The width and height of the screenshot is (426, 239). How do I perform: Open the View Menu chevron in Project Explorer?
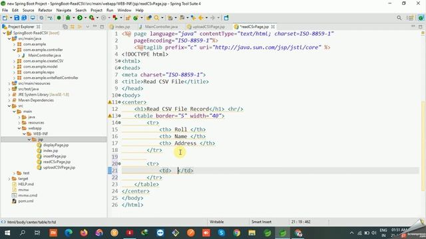point(87,27)
